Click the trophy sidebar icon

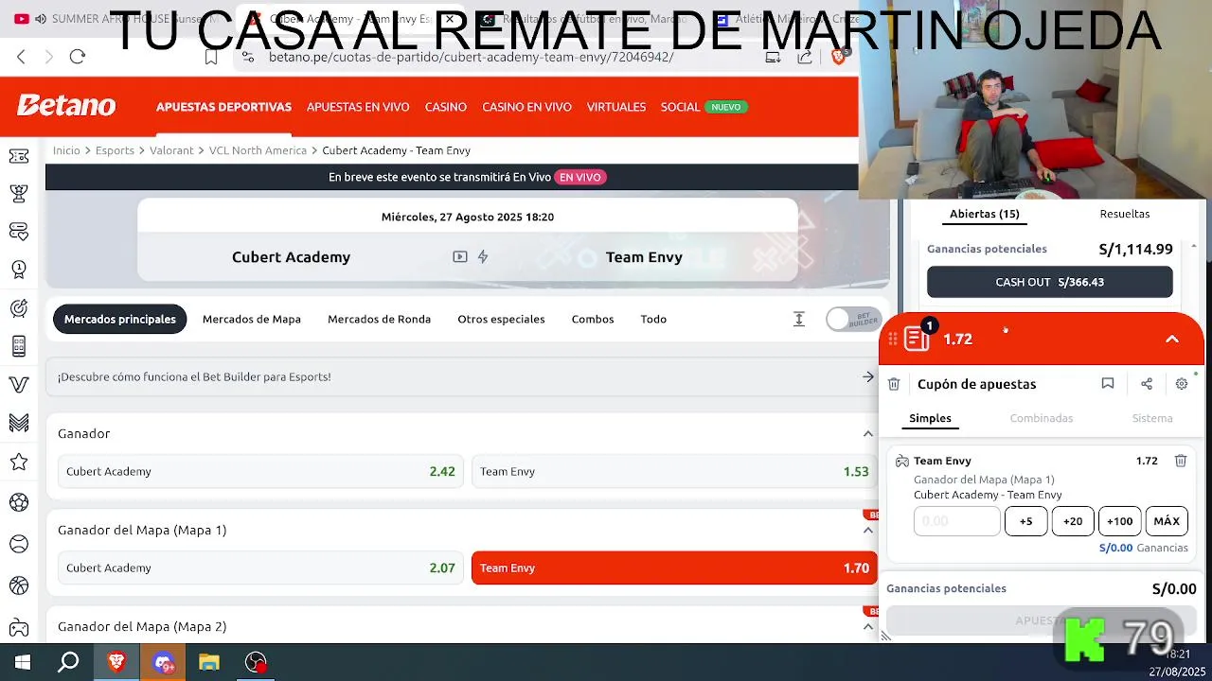(x=19, y=193)
